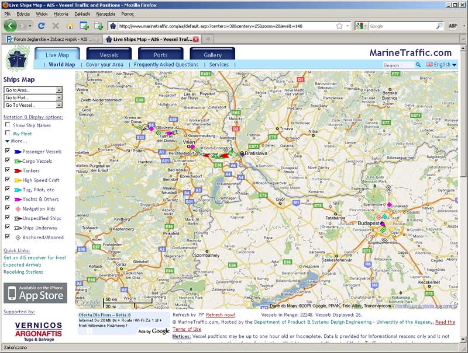
Task: Open the Gallery tab
Action: [x=212, y=54]
